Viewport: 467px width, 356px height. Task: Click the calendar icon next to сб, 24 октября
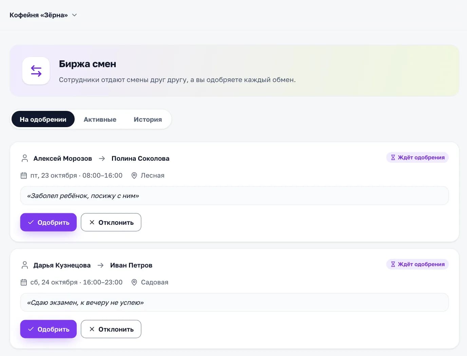point(24,282)
